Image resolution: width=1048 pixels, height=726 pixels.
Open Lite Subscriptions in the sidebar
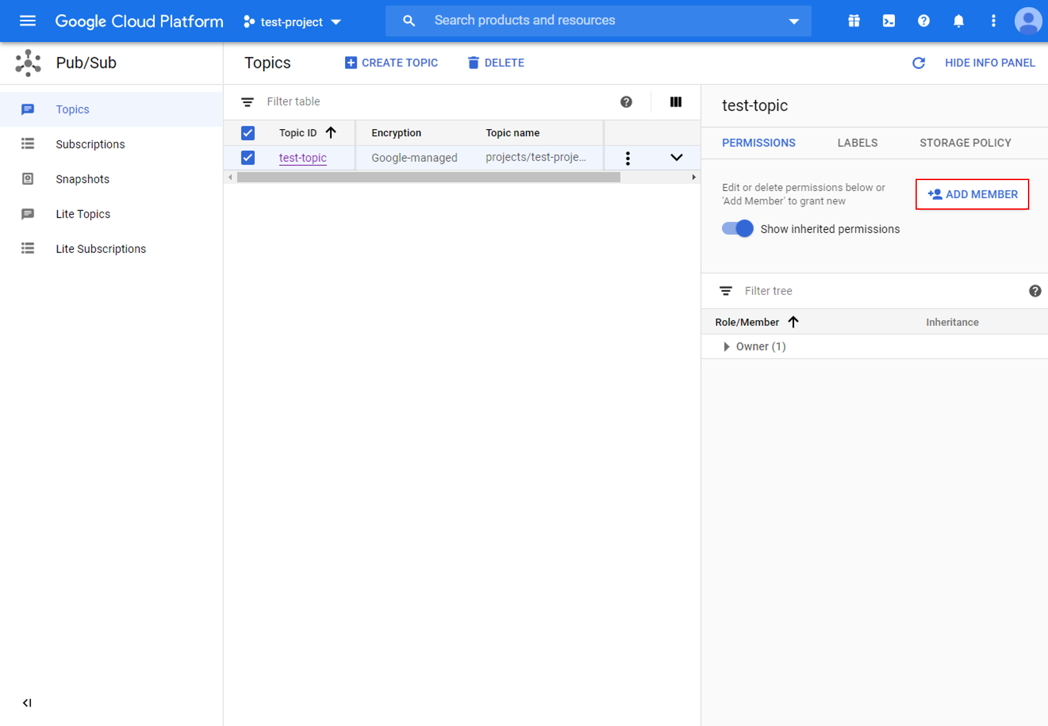coord(111,249)
